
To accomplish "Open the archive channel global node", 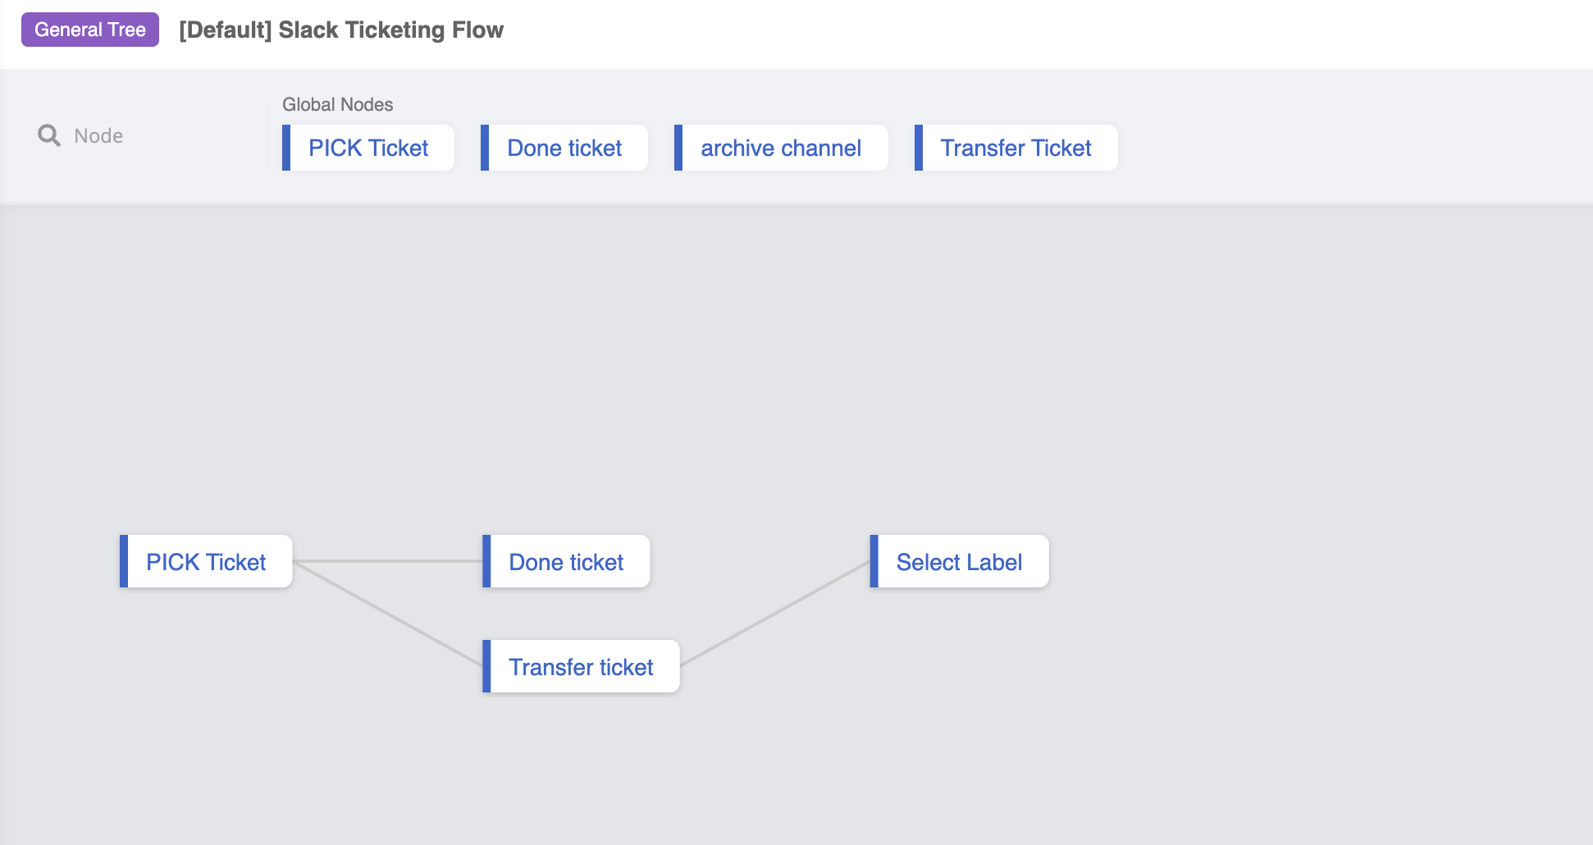I will pyautogui.click(x=781, y=148).
